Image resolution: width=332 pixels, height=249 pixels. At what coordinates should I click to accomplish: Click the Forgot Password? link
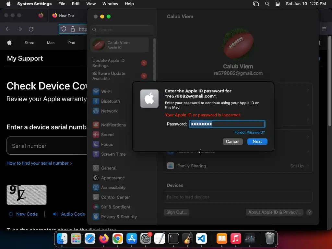(x=249, y=132)
